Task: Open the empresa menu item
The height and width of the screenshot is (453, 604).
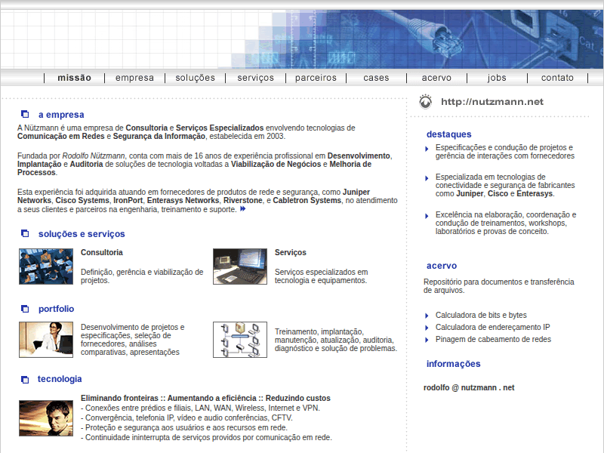Action: (134, 78)
